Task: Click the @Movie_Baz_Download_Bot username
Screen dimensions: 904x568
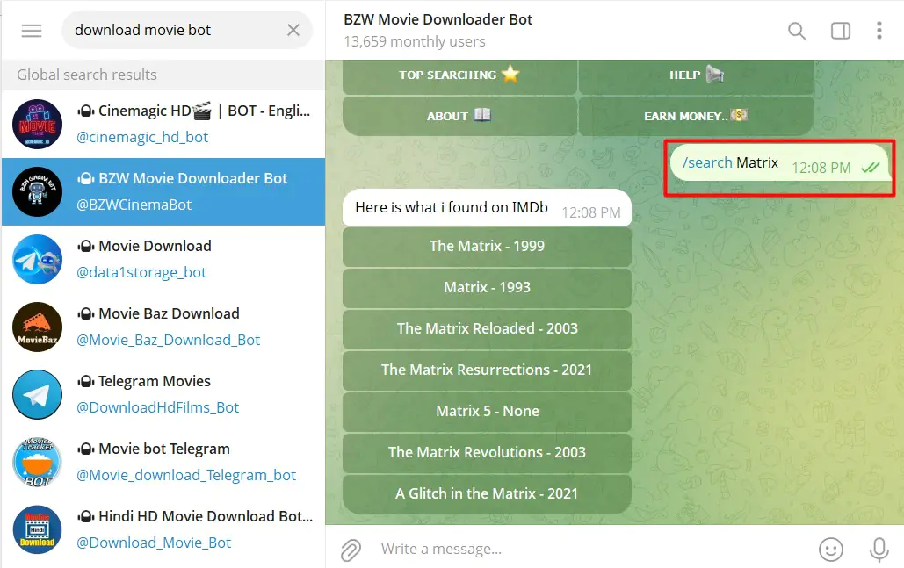Action: pos(169,340)
